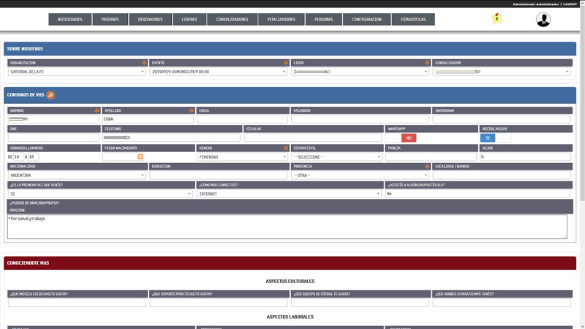Go to the Estadisticas menu
The image size is (585, 329).
click(x=408, y=19)
